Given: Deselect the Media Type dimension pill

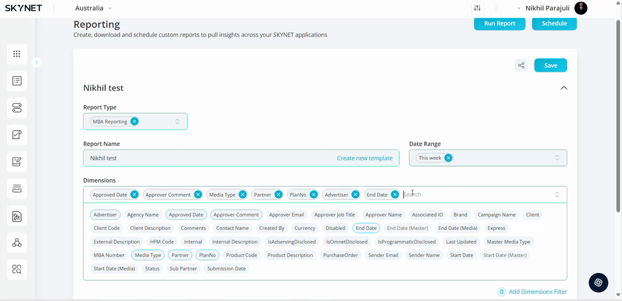Looking at the screenshot, I should (x=148, y=255).
